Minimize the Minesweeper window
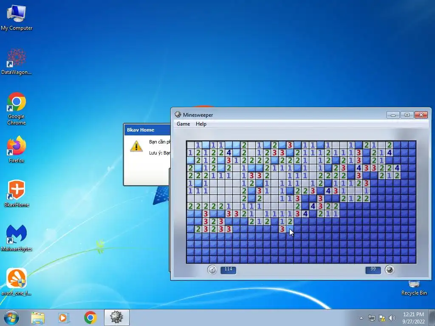This screenshot has width=435, height=326. (393, 115)
